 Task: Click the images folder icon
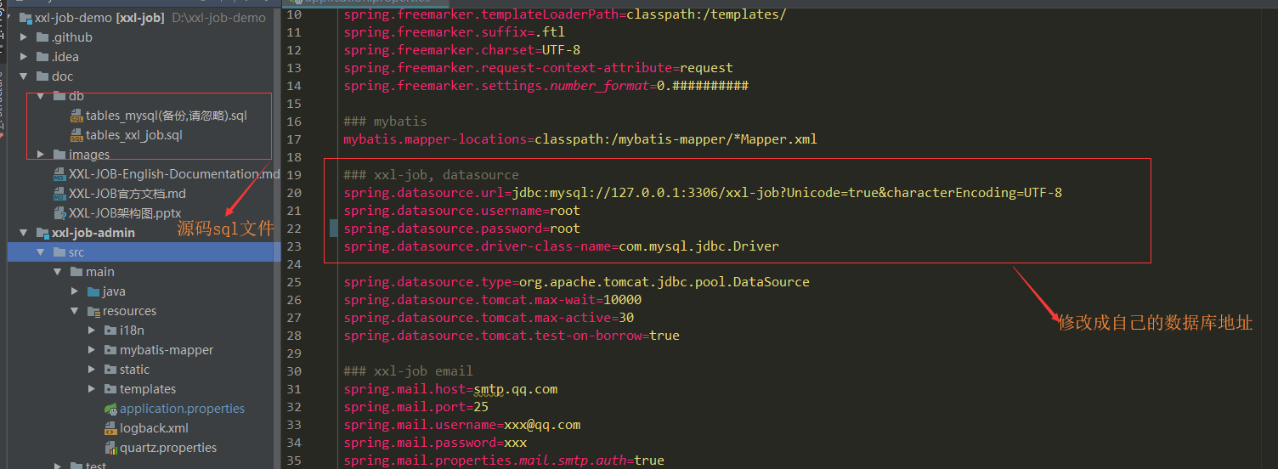pos(59,155)
